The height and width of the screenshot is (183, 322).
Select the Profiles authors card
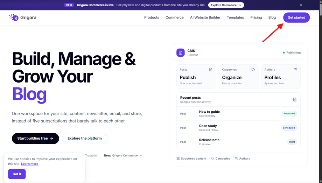click(x=281, y=77)
